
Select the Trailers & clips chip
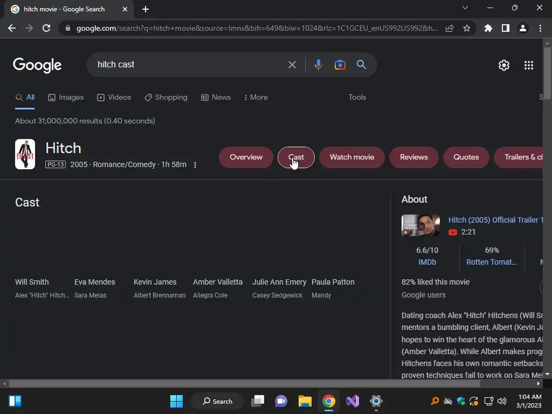pyautogui.click(x=519, y=157)
